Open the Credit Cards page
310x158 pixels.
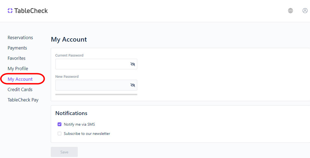20,89
